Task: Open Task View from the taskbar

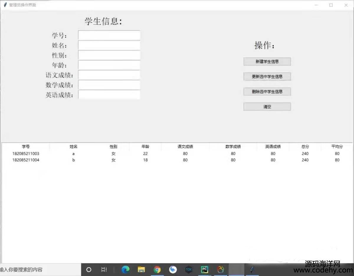Action: coord(104,269)
